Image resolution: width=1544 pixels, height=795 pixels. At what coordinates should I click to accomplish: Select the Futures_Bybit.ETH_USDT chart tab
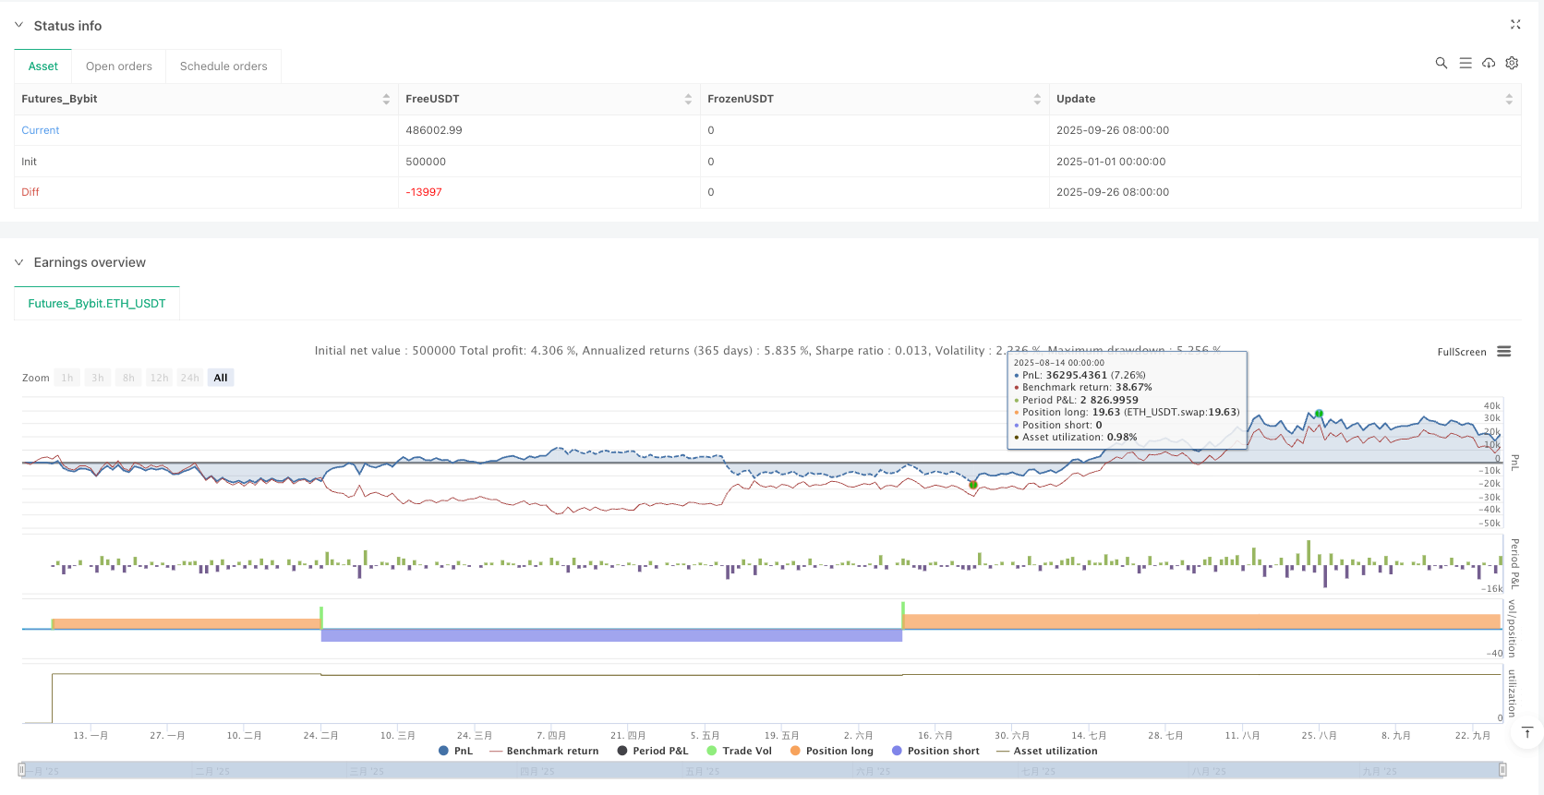97,304
